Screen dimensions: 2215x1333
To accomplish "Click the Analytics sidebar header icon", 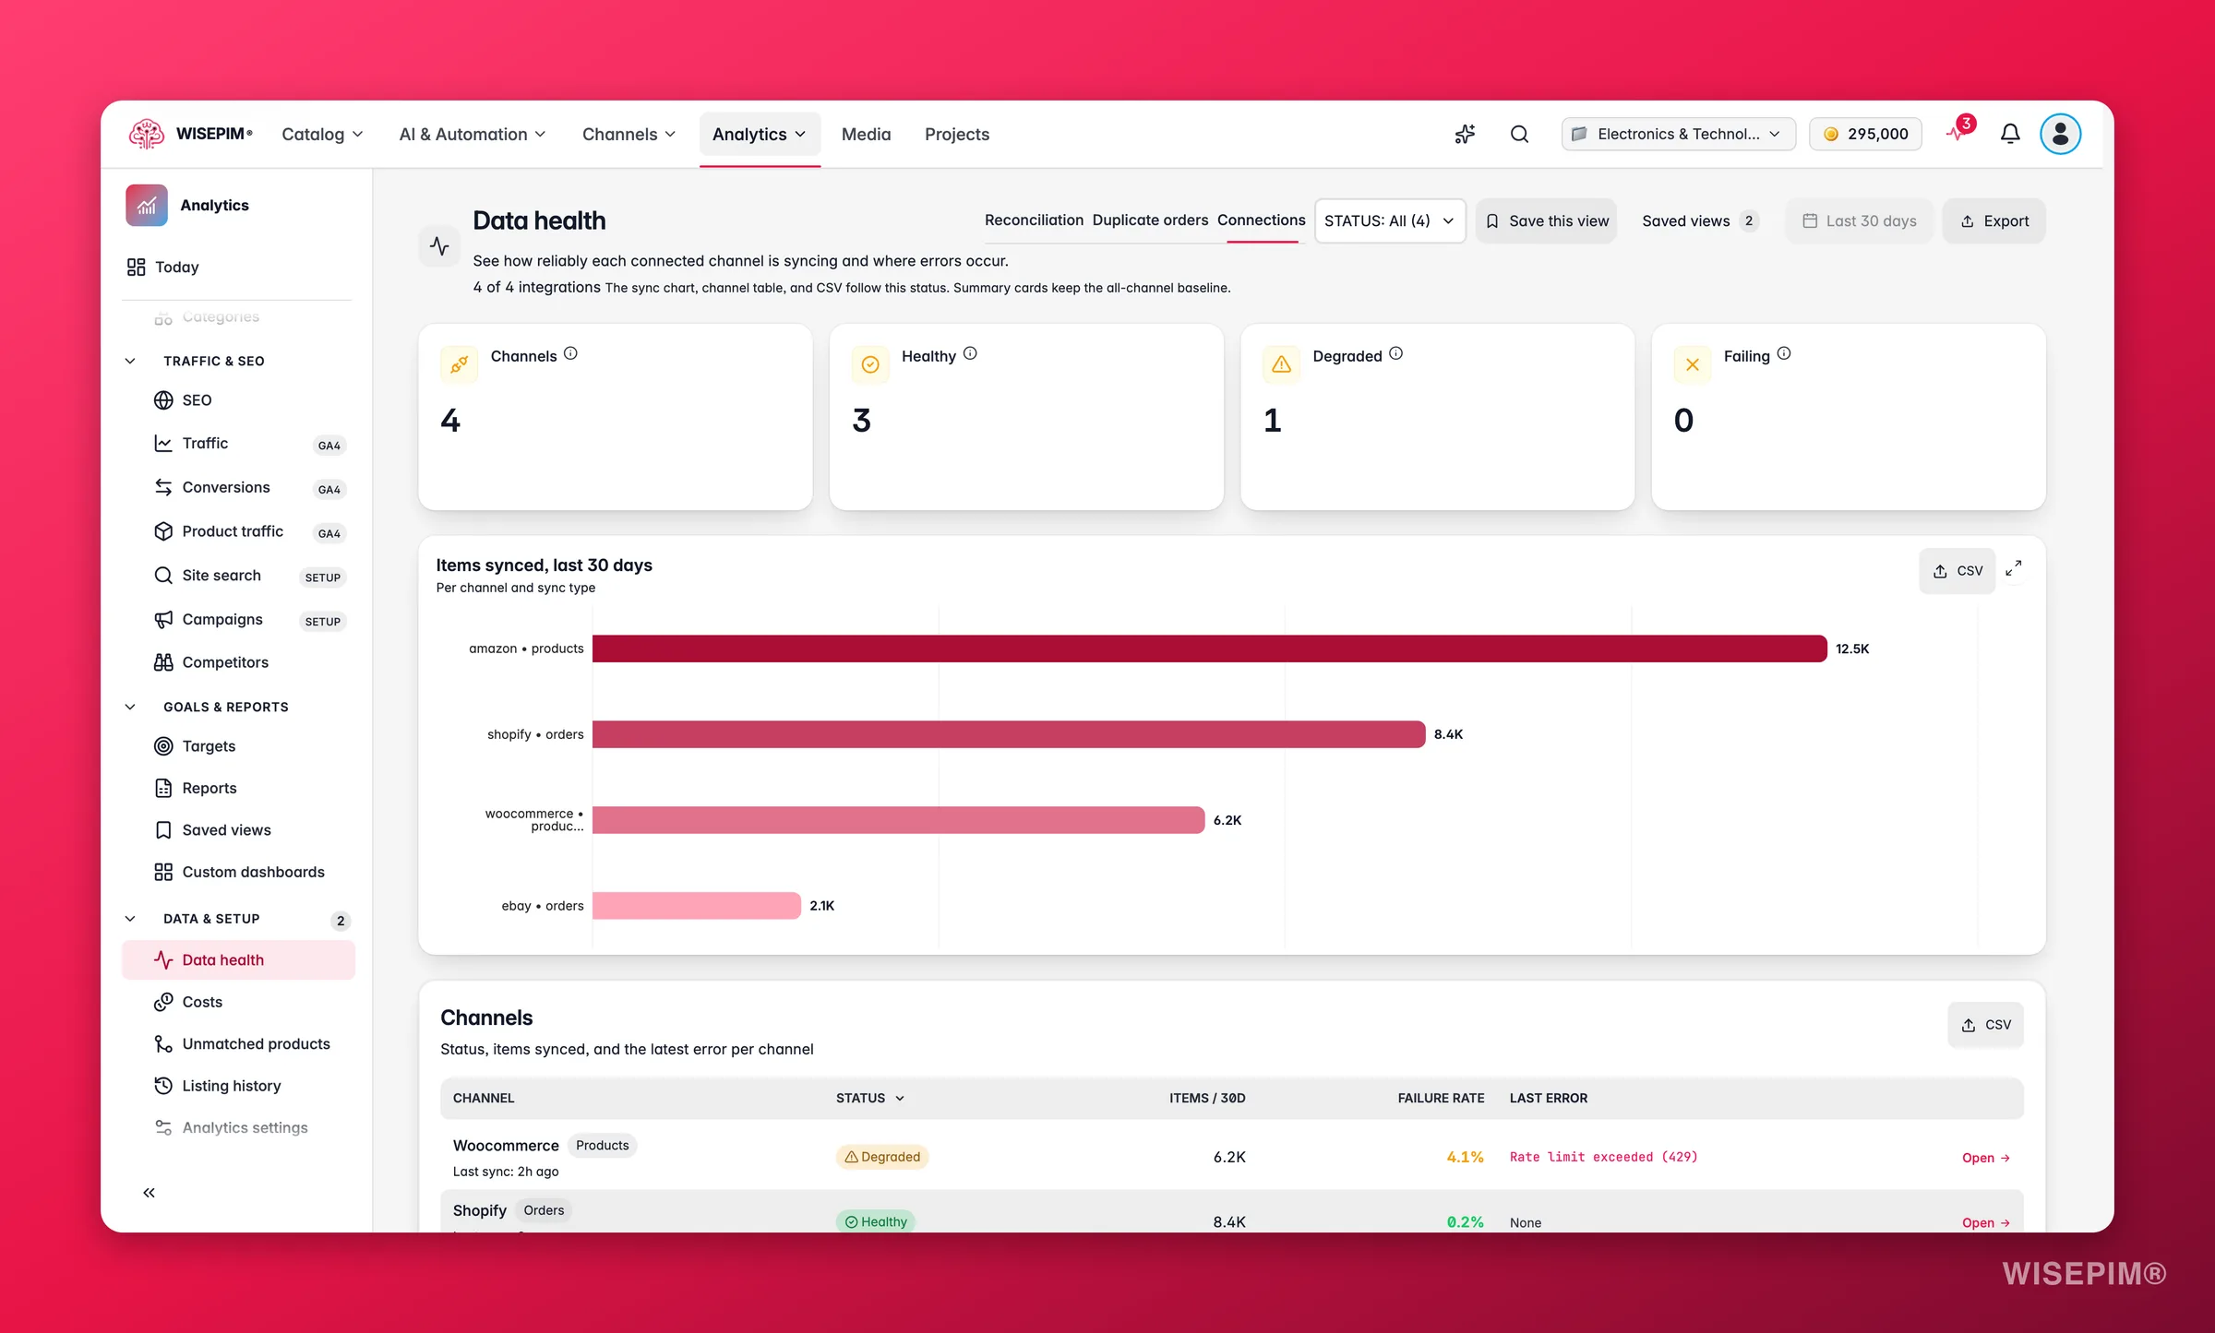I will (x=147, y=205).
